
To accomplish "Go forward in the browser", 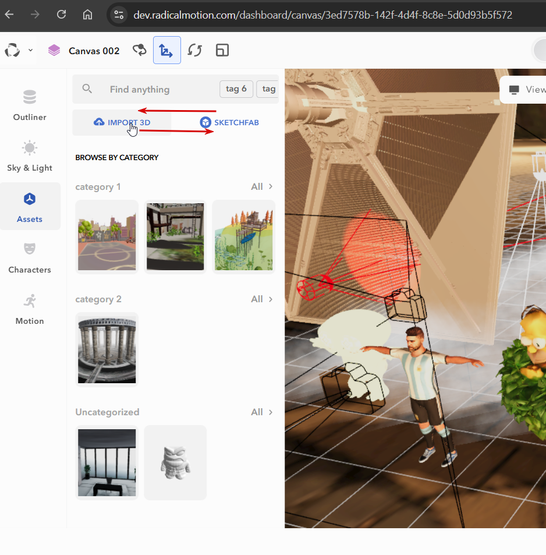I will [x=35, y=15].
